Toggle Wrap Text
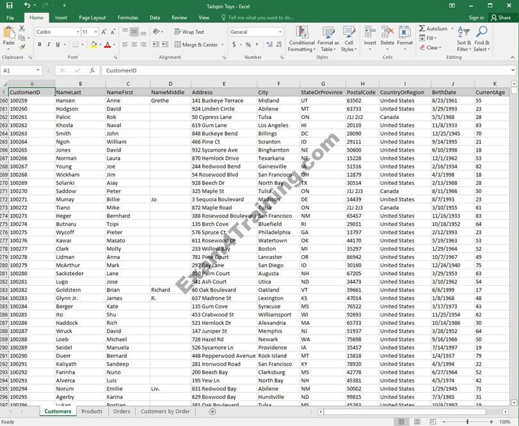Image resolution: width=519 pixels, height=426 pixels. point(189,32)
